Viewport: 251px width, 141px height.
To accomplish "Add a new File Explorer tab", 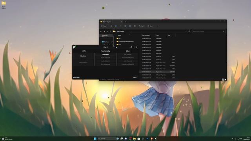I will tap(125, 22).
